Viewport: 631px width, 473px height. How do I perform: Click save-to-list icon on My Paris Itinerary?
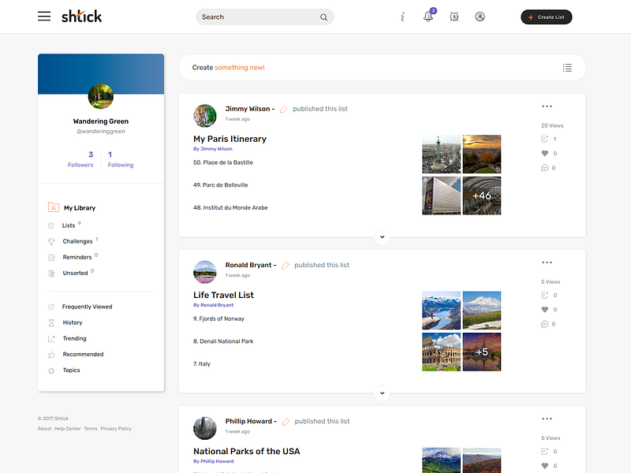[x=544, y=140]
